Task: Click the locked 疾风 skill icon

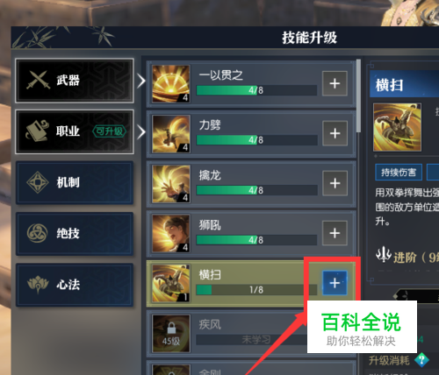Action: 171,334
